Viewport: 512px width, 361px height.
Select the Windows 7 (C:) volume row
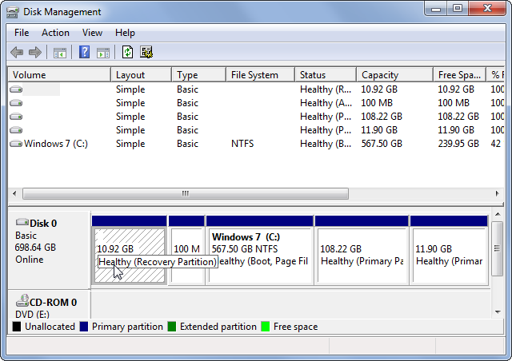tap(58, 144)
